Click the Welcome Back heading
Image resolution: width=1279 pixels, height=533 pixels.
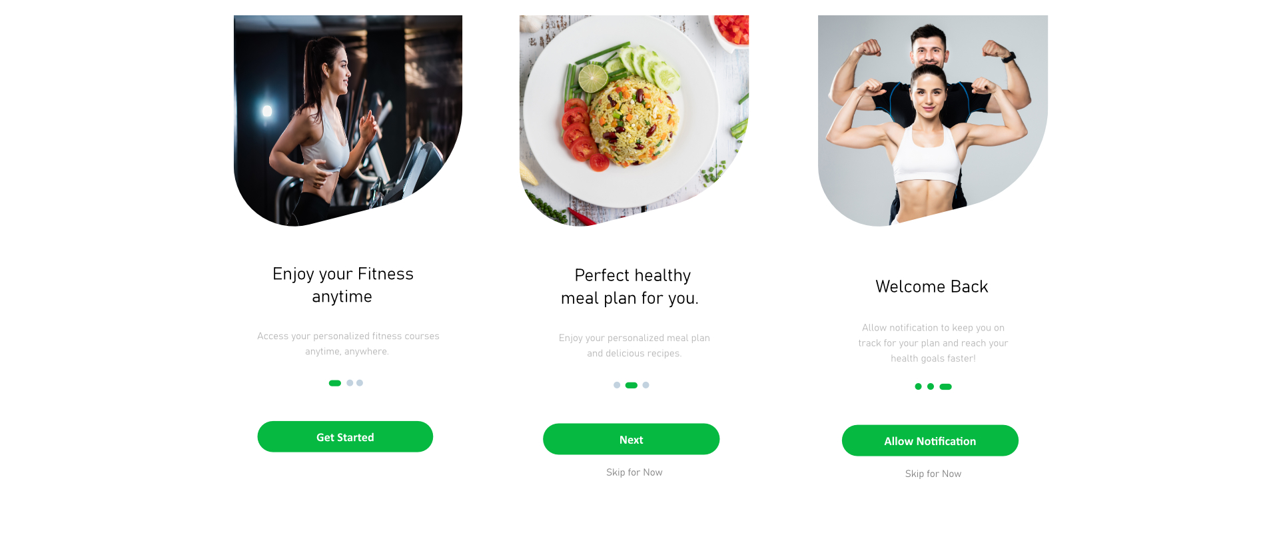tap(931, 286)
